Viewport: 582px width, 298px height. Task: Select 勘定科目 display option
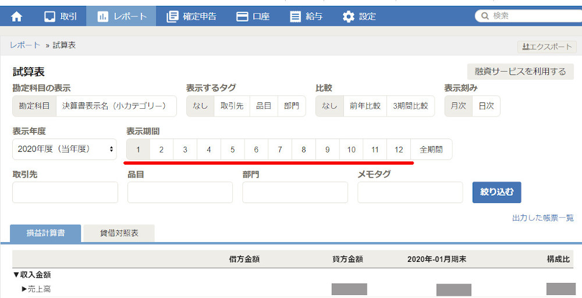(x=34, y=106)
